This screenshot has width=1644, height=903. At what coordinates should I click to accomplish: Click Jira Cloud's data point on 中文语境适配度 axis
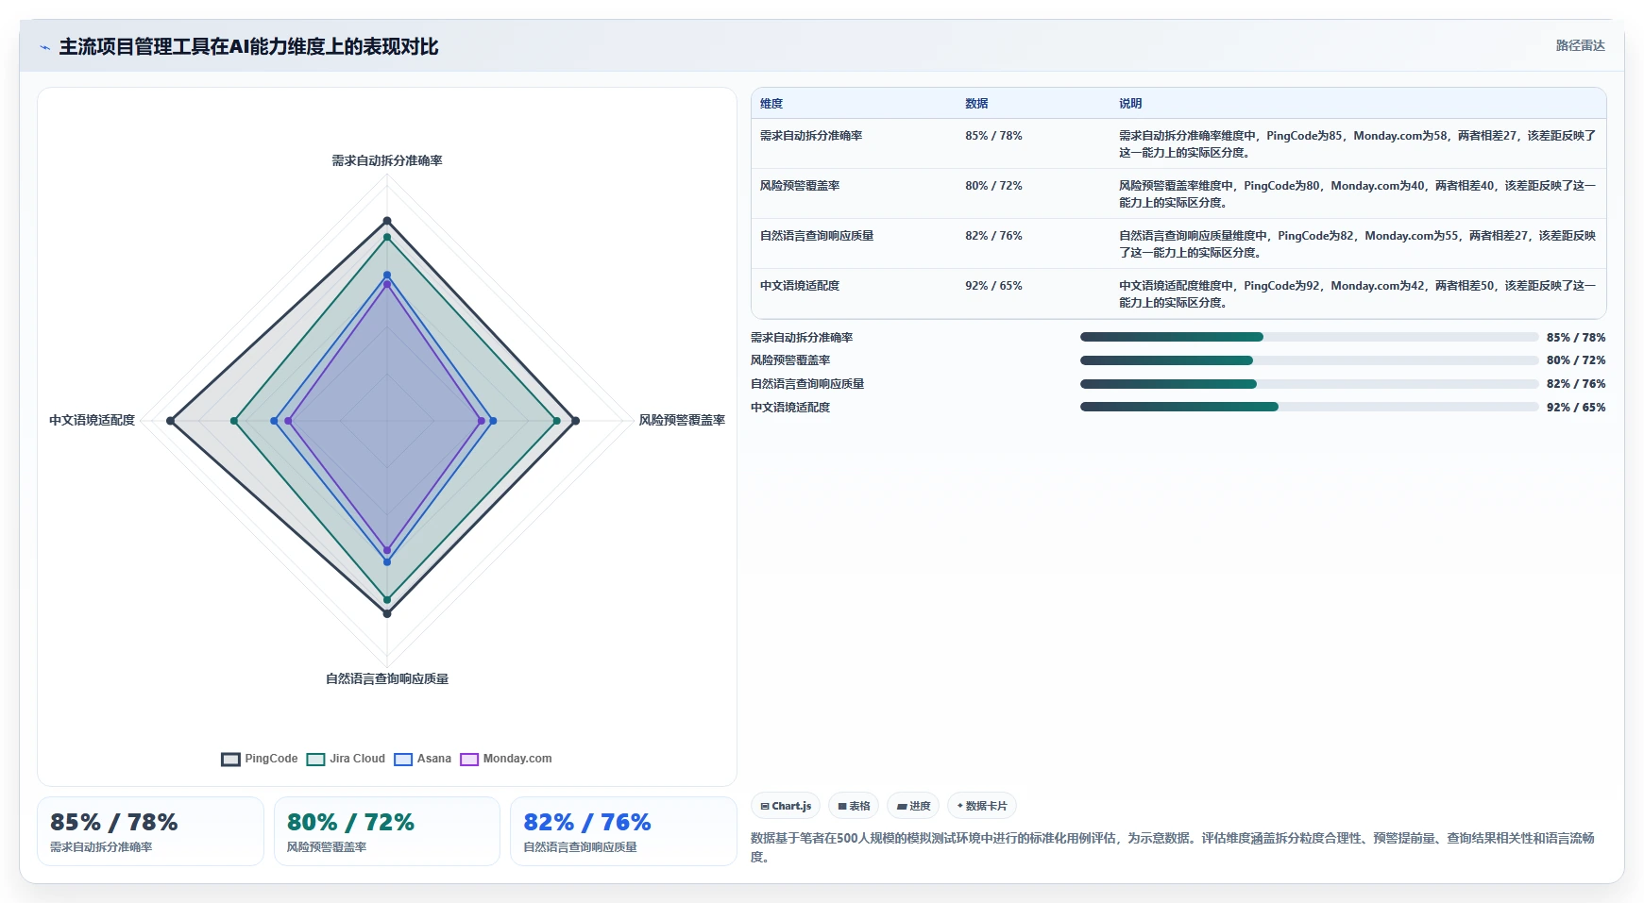234,421
